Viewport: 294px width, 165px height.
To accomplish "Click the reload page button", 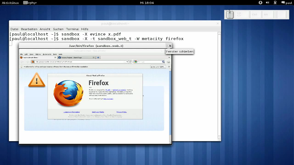I will tap(130, 62).
